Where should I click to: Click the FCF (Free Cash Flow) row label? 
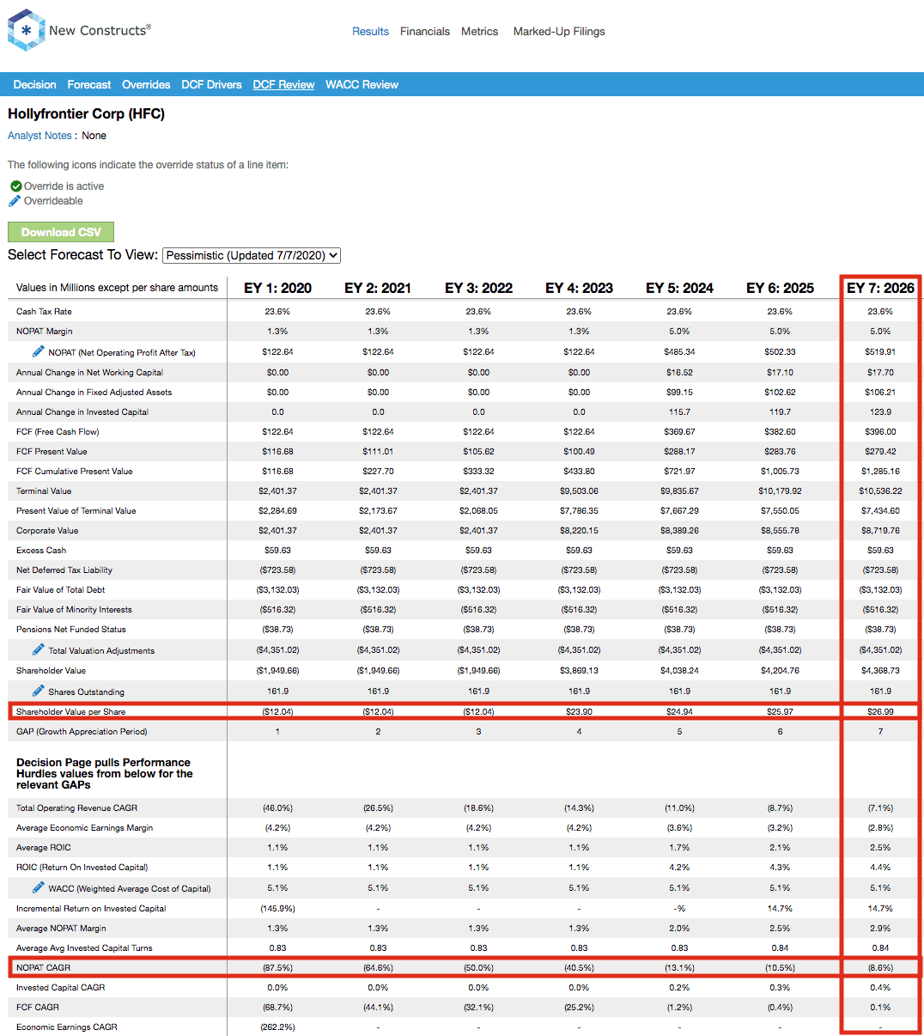[x=58, y=432]
